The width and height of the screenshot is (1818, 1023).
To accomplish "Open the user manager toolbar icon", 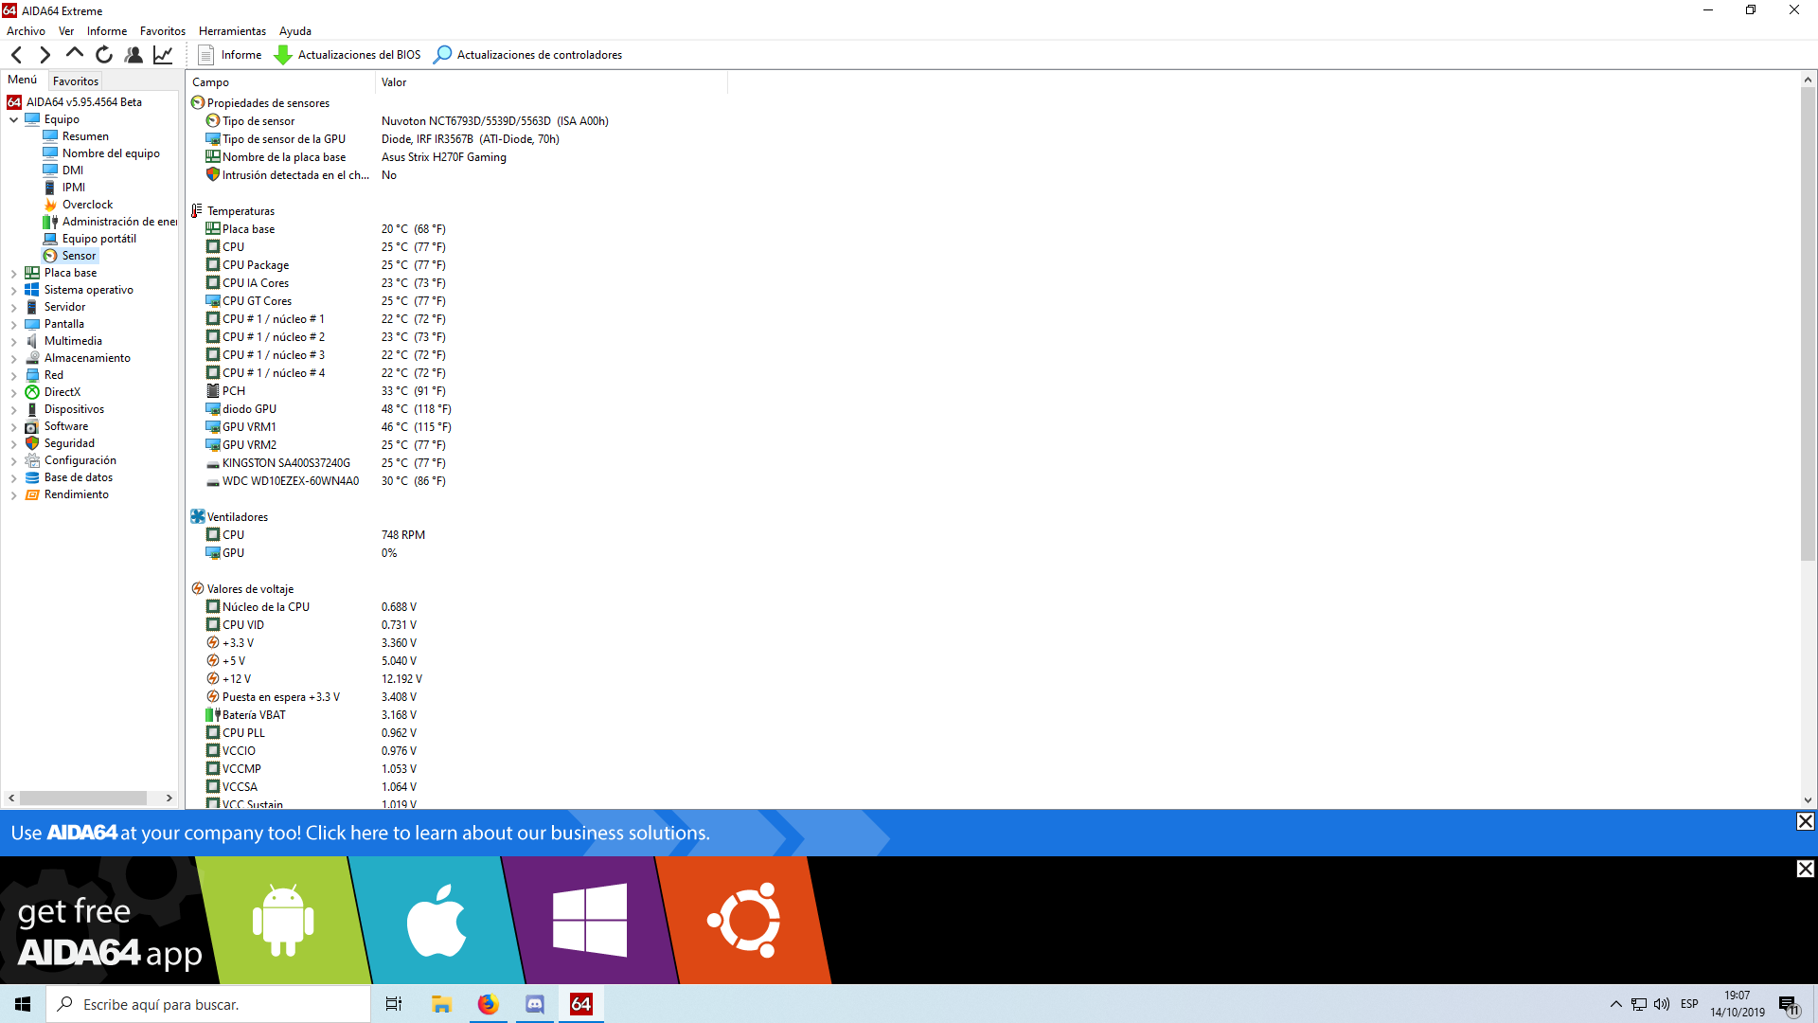I will [x=134, y=55].
